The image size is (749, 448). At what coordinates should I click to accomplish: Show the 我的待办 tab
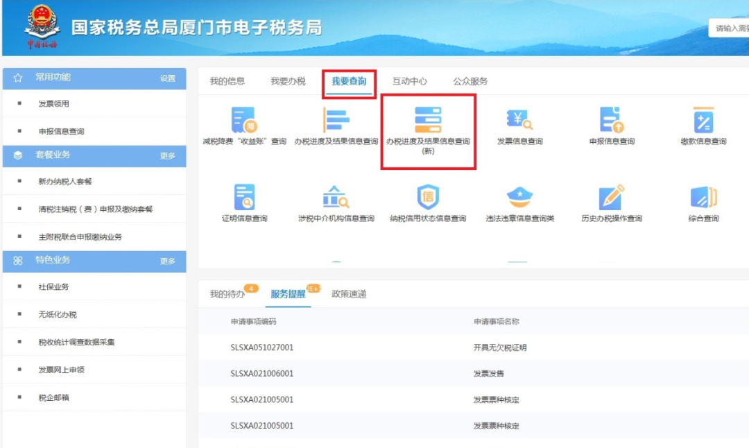point(227,294)
